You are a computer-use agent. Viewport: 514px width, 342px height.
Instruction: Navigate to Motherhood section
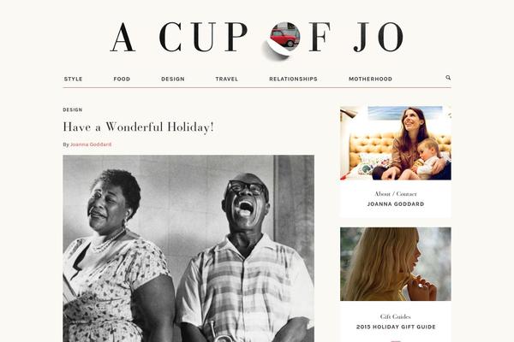[x=370, y=79]
